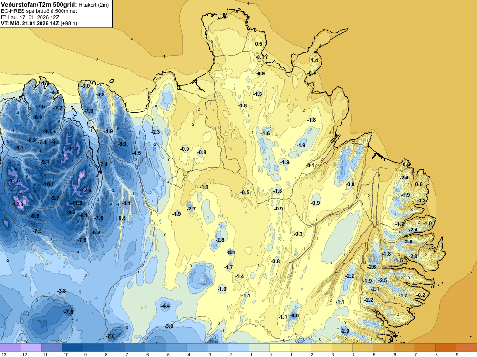
Task: Click the temperature value -2.1
Action: tap(375, 289)
